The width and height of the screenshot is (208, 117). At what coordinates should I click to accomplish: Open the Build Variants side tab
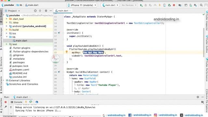coord(1,84)
